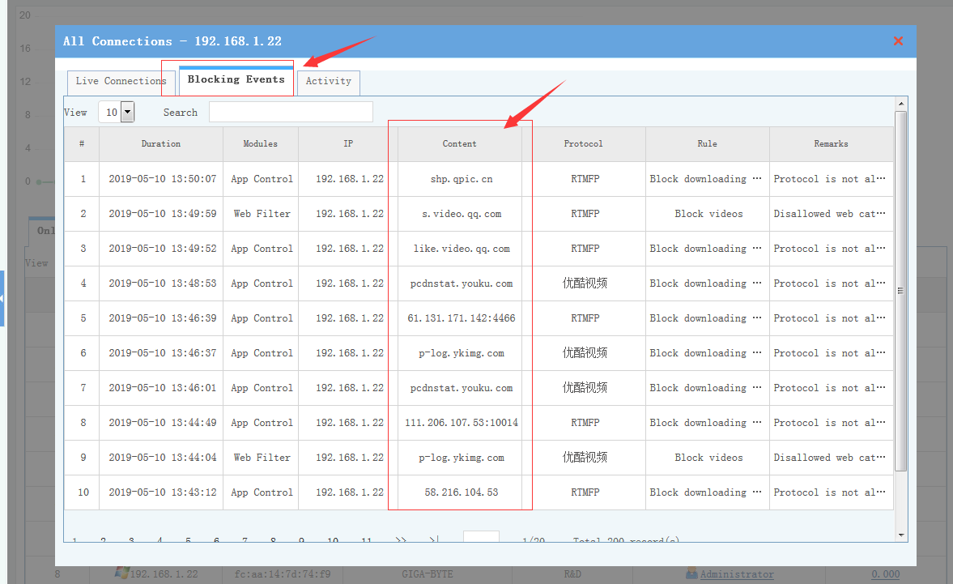Sort by the Duration column header
Viewport: 953px width, 584px height.
[x=161, y=144]
